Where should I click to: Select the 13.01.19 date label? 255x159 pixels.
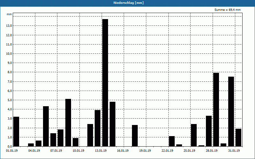[101, 151]
